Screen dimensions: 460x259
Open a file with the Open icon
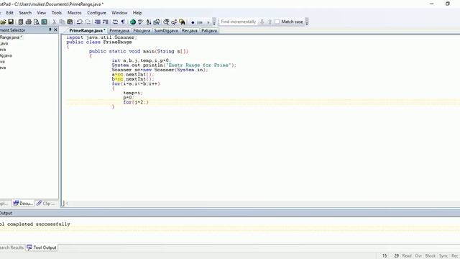click(3, 22)
